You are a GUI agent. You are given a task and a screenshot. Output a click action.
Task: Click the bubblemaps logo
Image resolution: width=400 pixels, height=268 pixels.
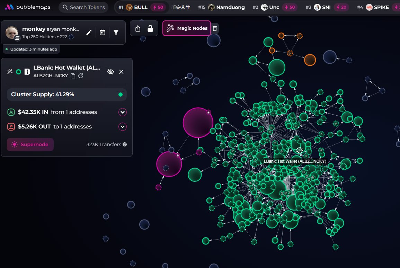coord(28,7)
